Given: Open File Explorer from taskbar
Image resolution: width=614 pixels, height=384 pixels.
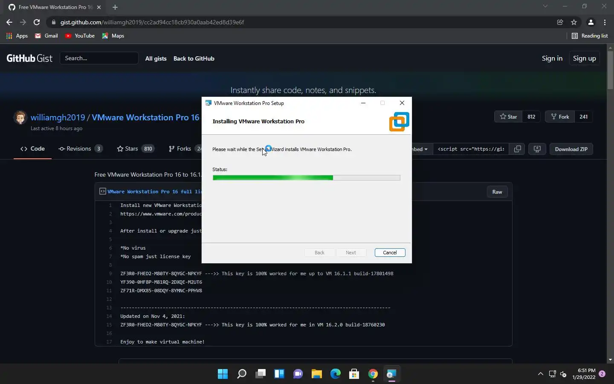Looking at the screenshot, I should point(317,374).
